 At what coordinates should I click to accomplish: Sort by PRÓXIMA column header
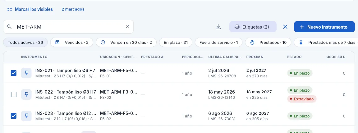255,57
